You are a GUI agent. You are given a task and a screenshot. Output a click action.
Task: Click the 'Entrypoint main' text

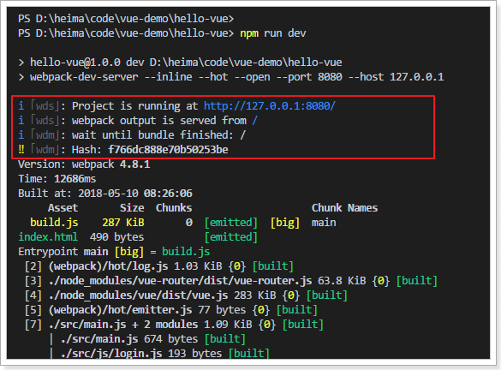tap(63, 252)
